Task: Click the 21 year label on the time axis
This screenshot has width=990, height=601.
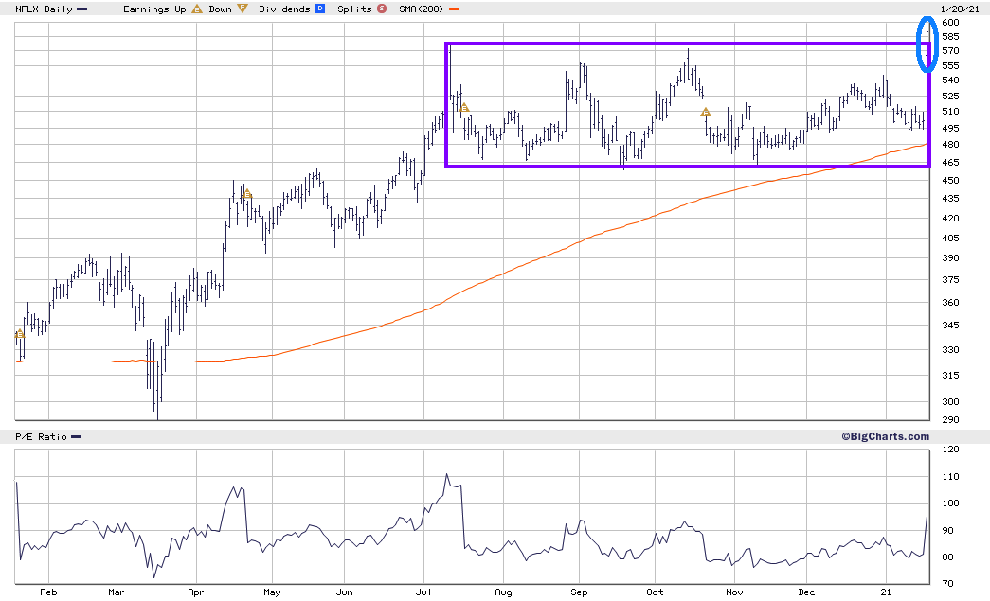Action: 886,592
